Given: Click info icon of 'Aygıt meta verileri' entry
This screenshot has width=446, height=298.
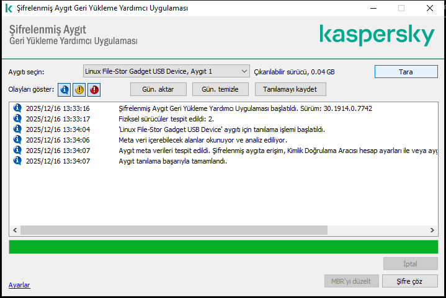Looking at the screenshot, I should point(17,150).
